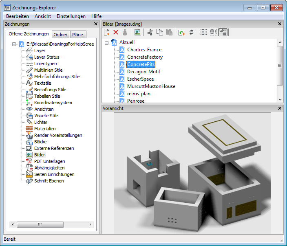
Task: Switch to detail list view icon
Action: click(204, 32)
